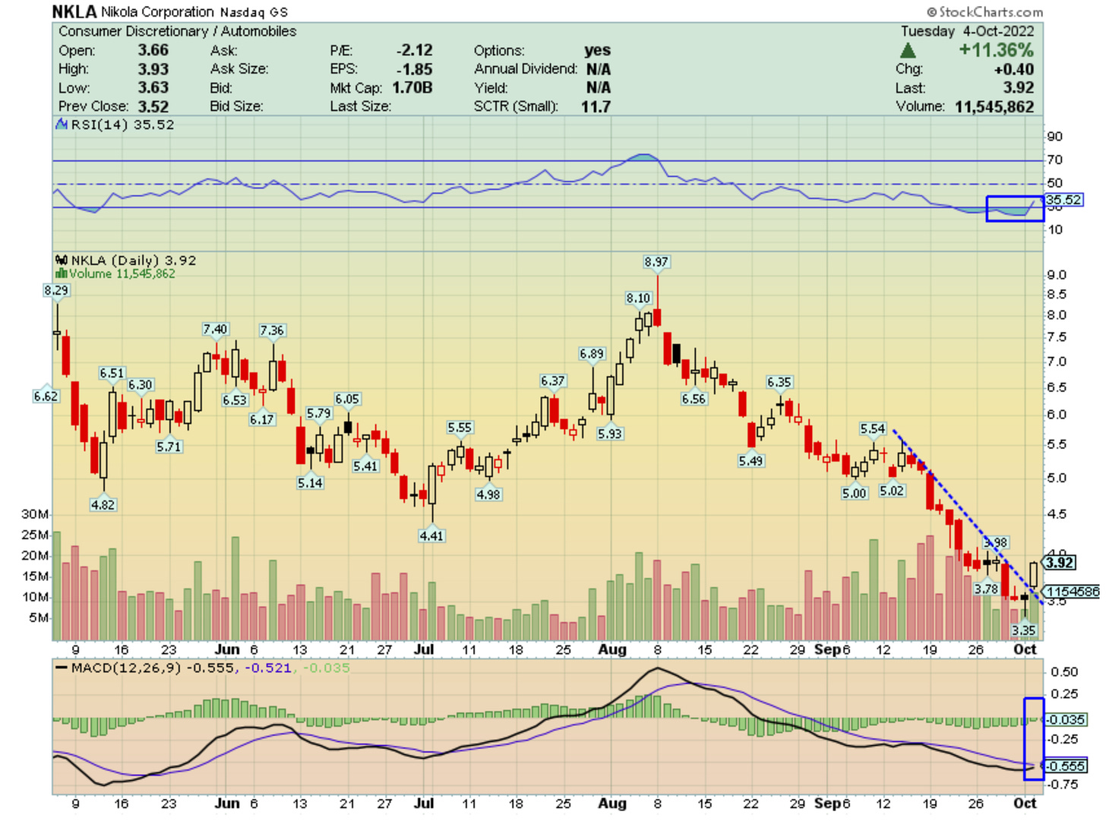Click the green Volume 11,545,862 chart label

[x=122, y=273]
